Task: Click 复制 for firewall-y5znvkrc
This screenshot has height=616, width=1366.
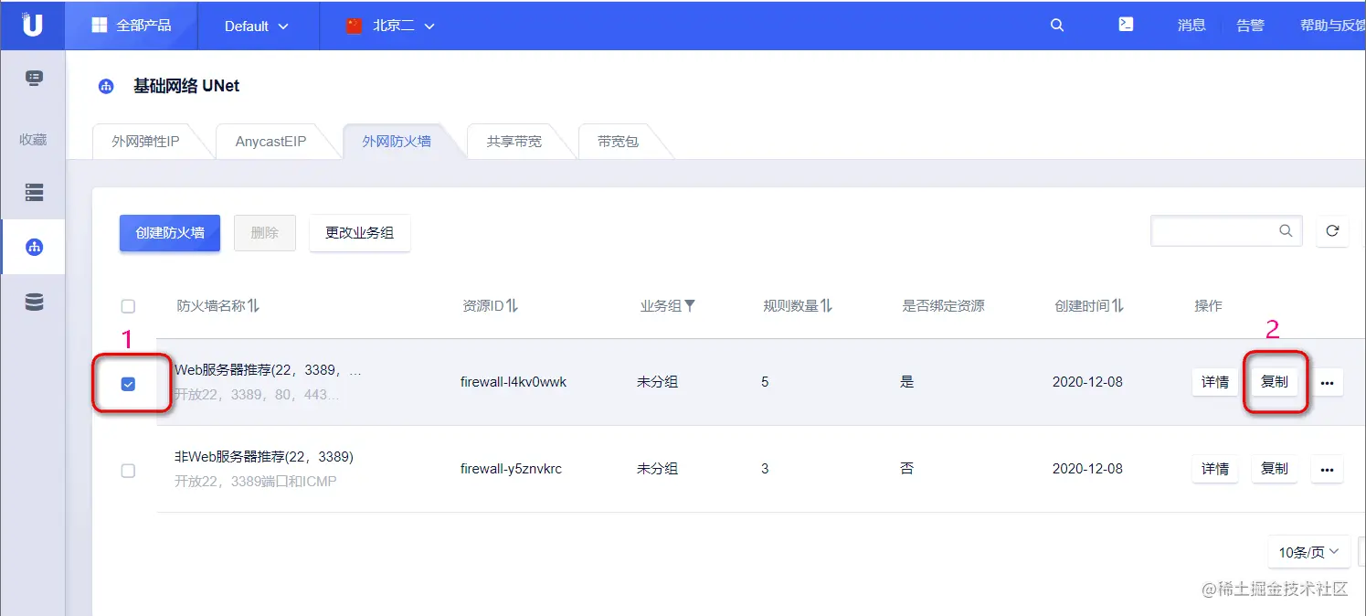Action: coord(1275,469)
